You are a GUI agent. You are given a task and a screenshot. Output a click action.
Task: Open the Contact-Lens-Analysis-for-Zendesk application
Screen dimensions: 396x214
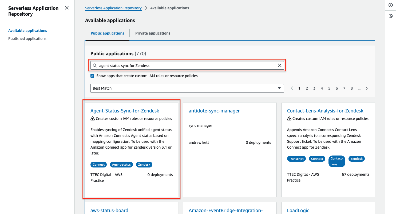325,111
